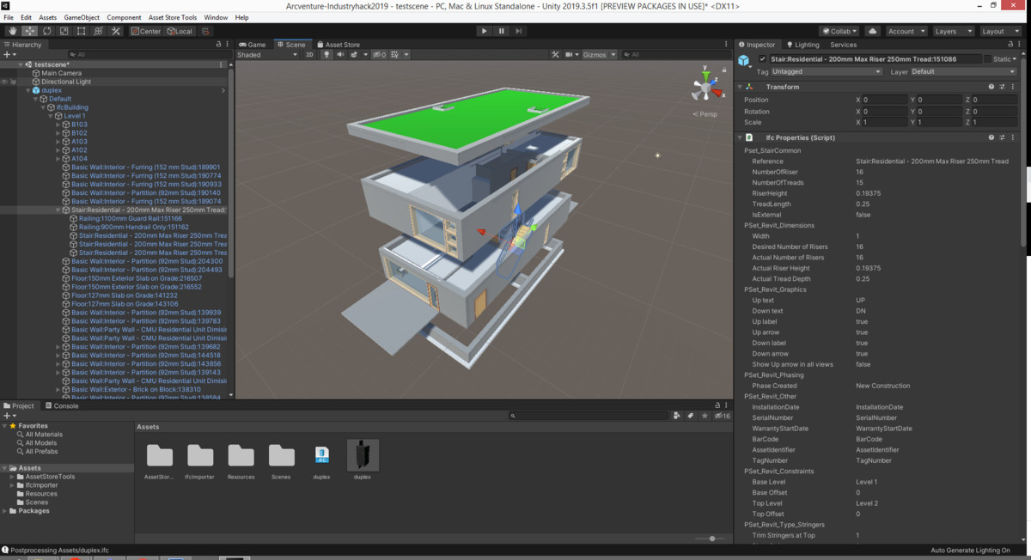Toggle 2D view mode in Scene

[x=309, y=55]
